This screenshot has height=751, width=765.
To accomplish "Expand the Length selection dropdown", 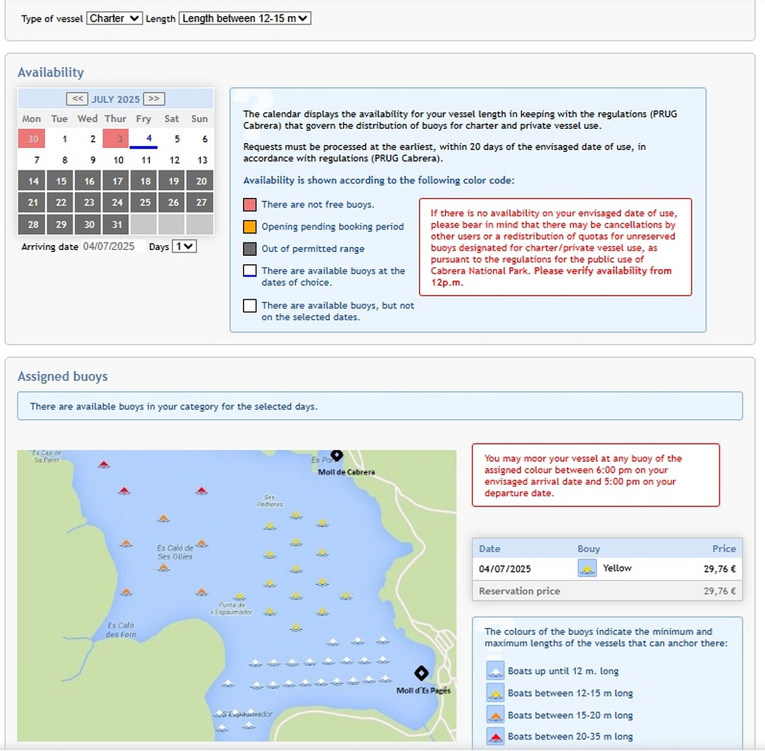I will [x=245, y=19].
